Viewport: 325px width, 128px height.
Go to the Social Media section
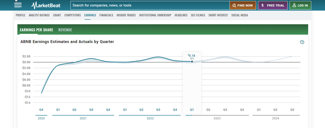(240, 15)
